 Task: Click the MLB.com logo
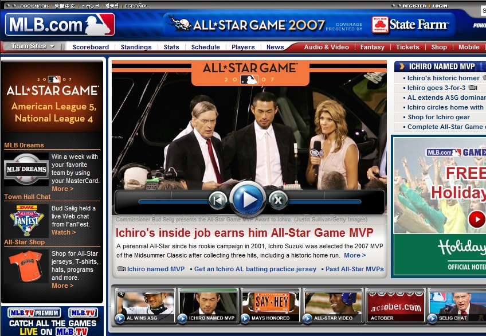point(60,25)
